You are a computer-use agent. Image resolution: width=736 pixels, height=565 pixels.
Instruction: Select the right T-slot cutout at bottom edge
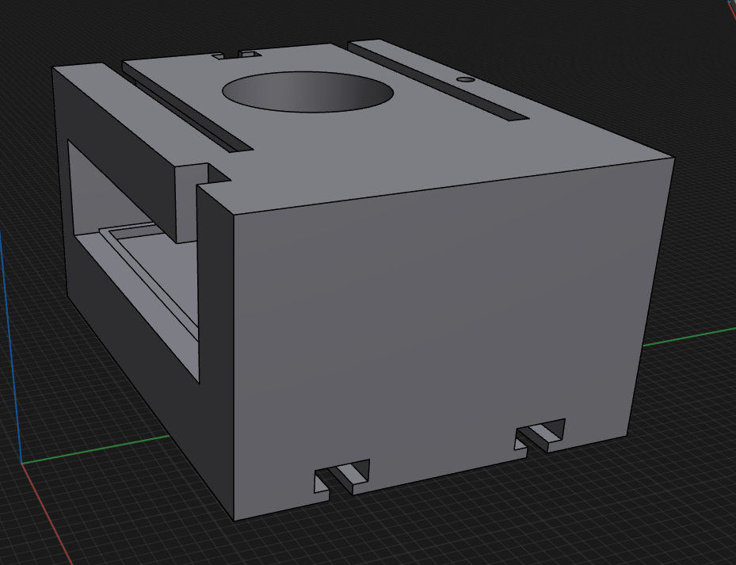pos(542,435)
